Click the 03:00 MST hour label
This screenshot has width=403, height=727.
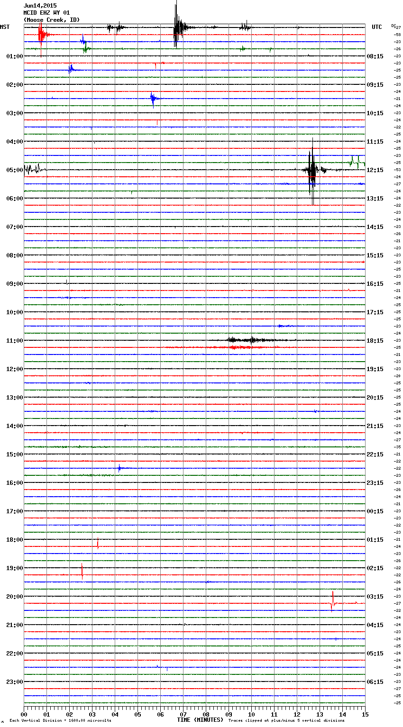pyautogui.click(x=15, y=113)
